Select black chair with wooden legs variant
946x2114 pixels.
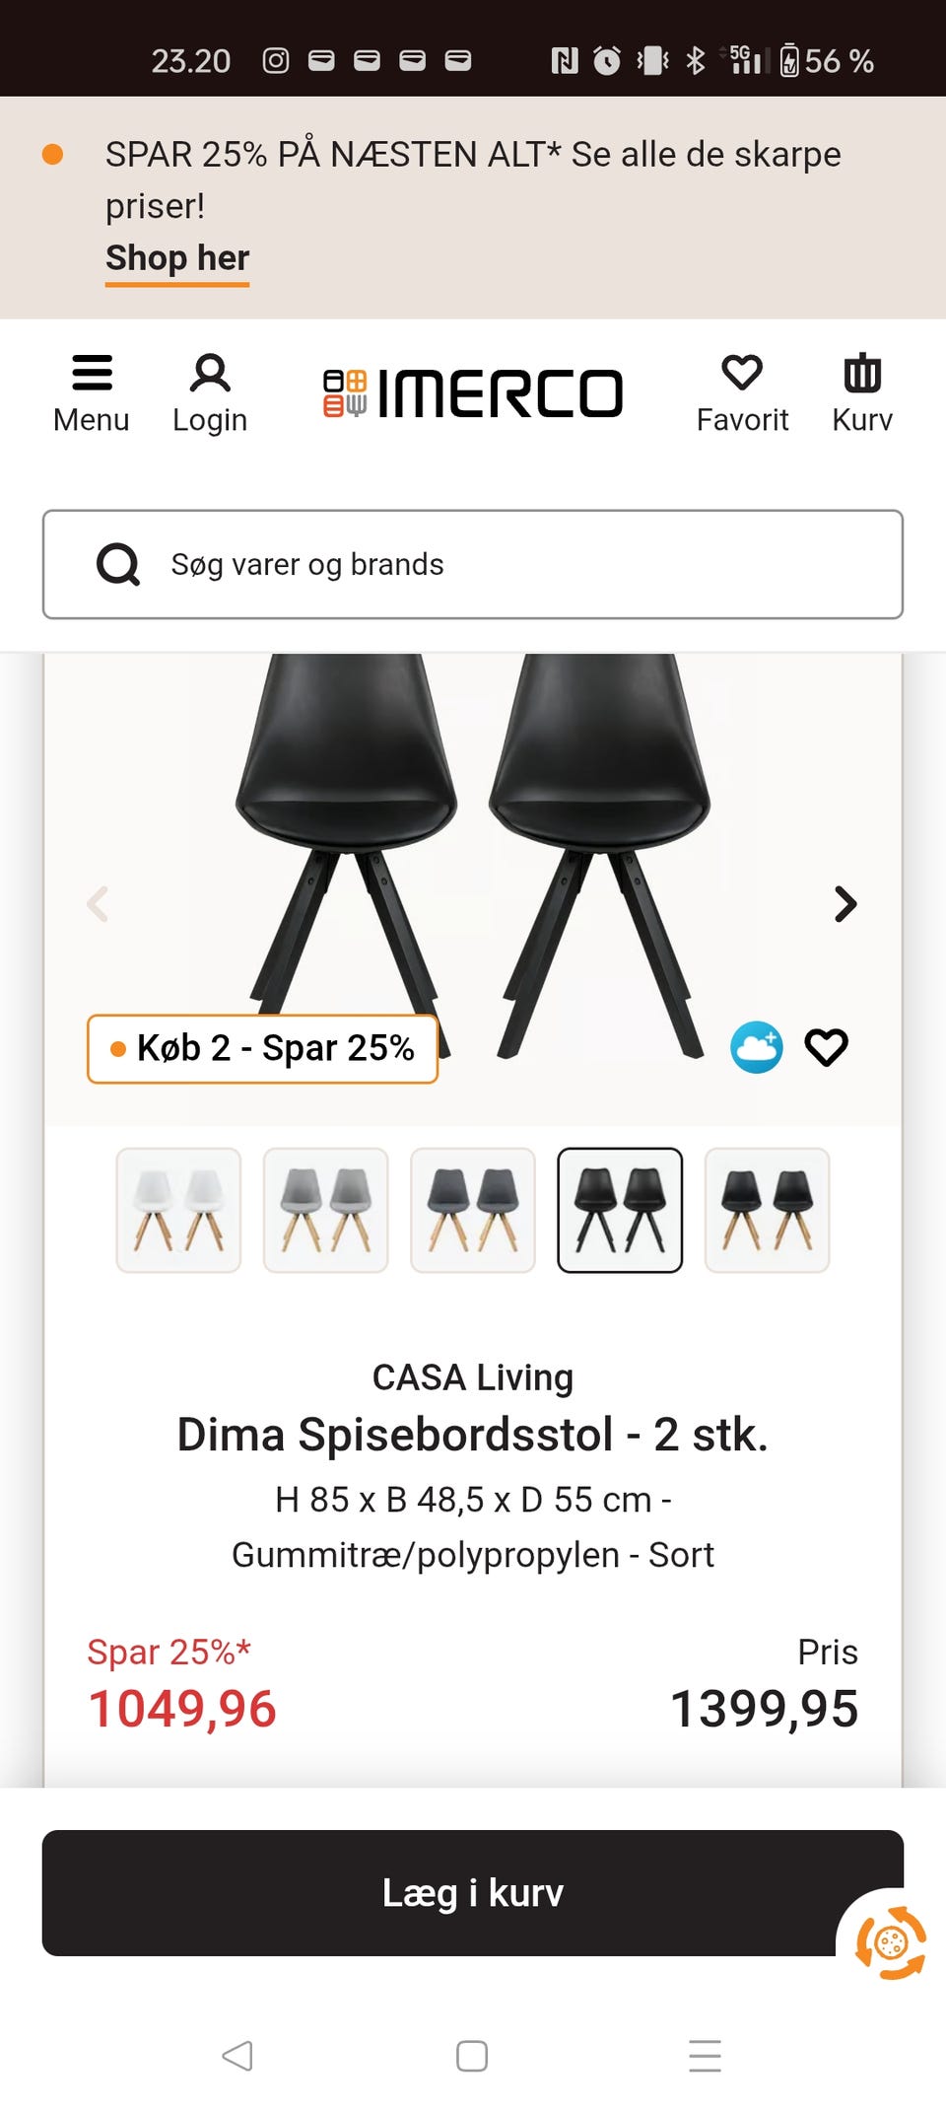click(x=768, y=1210)
